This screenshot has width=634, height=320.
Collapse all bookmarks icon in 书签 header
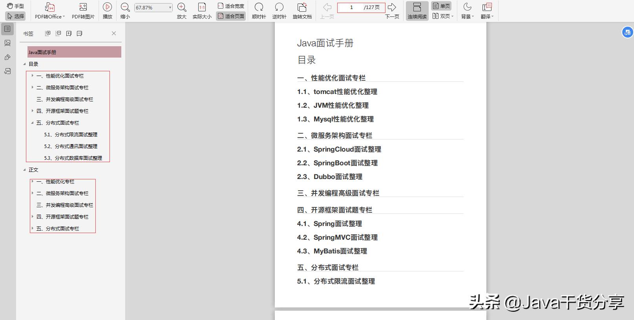58,33
